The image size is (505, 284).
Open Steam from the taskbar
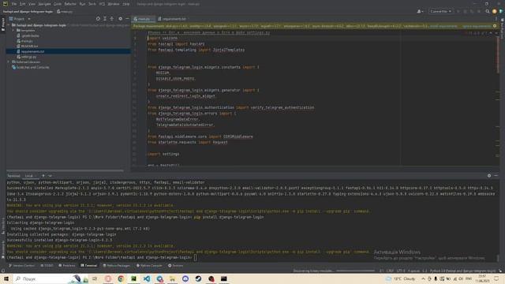[x=198, y=278]
